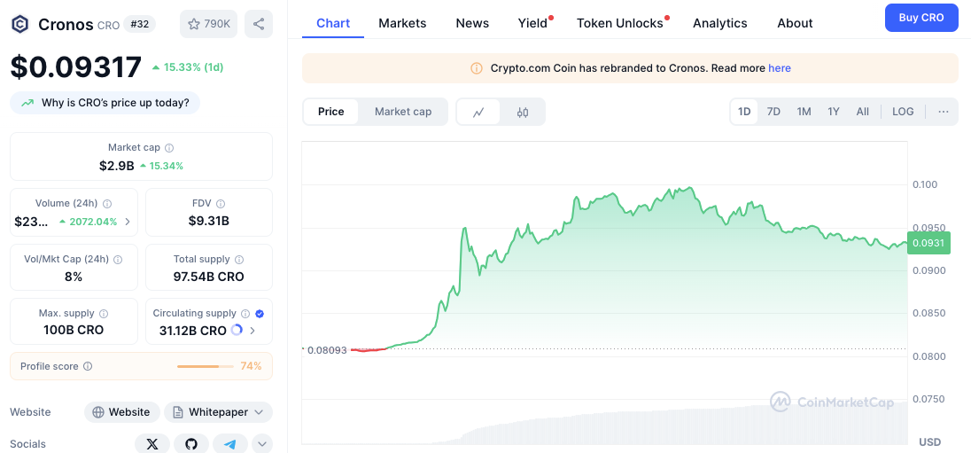Open the Whitepaper dropdown
The image size is (971, 453).
pos(218,412)
